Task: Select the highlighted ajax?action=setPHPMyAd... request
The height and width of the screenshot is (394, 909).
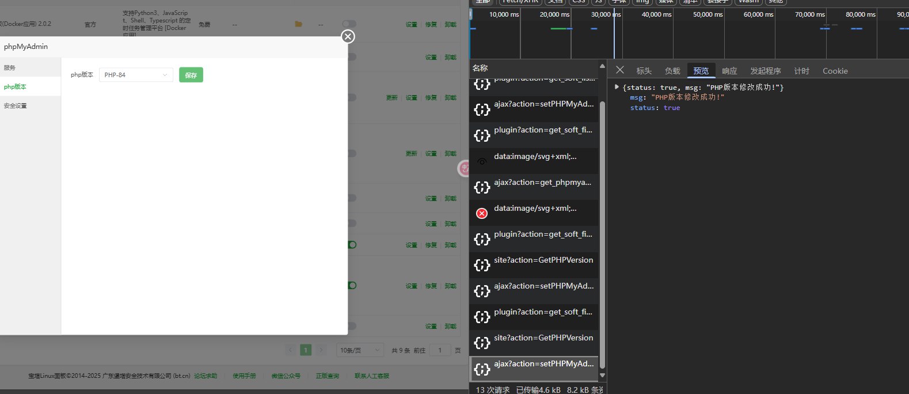Action: click(x=534, y=369)
